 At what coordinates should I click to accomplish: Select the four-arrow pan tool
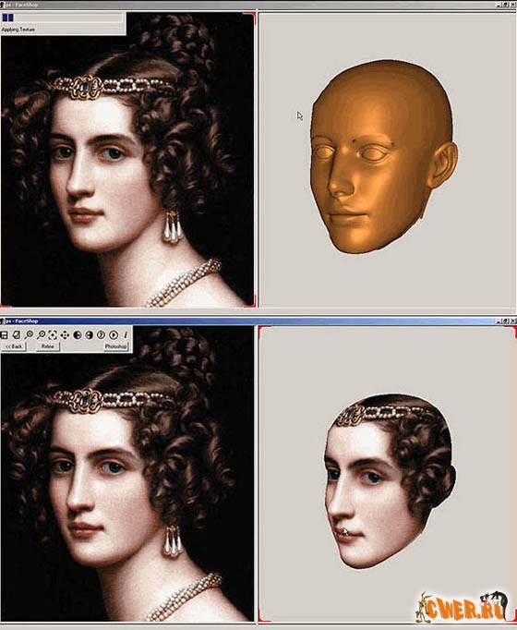click(x=65, y=334)
